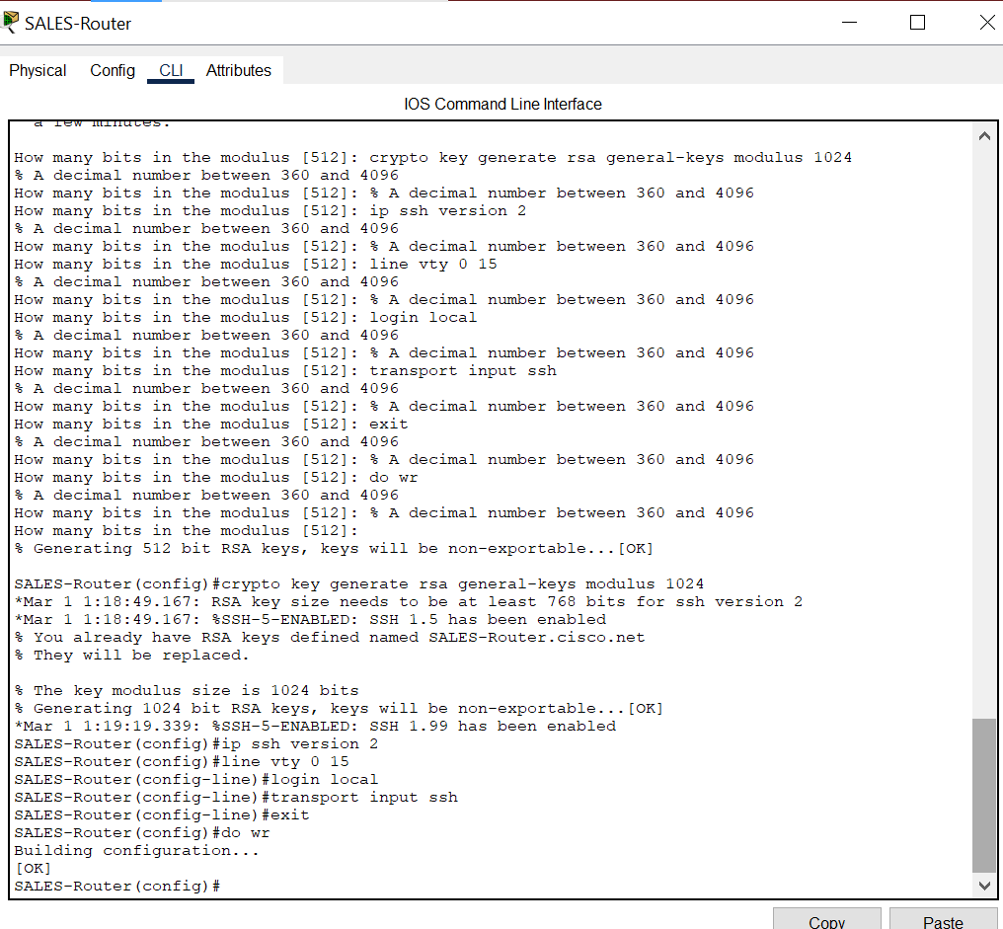This screenshot has height=929, width=1003.
Task: Close the SALES-Router window
Action: pos(987,23)
